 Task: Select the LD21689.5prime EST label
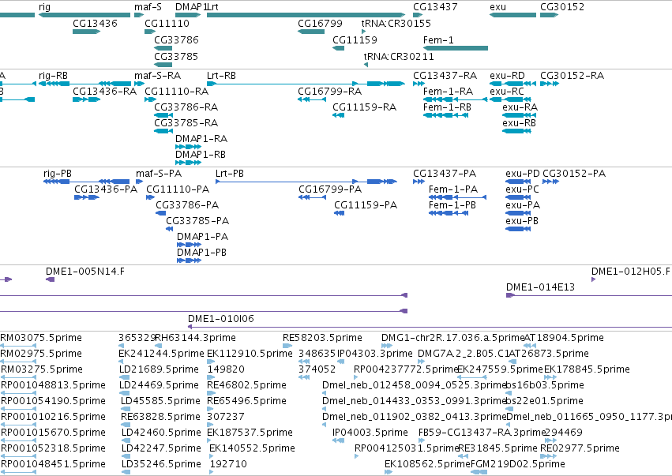tap(159, 369)
